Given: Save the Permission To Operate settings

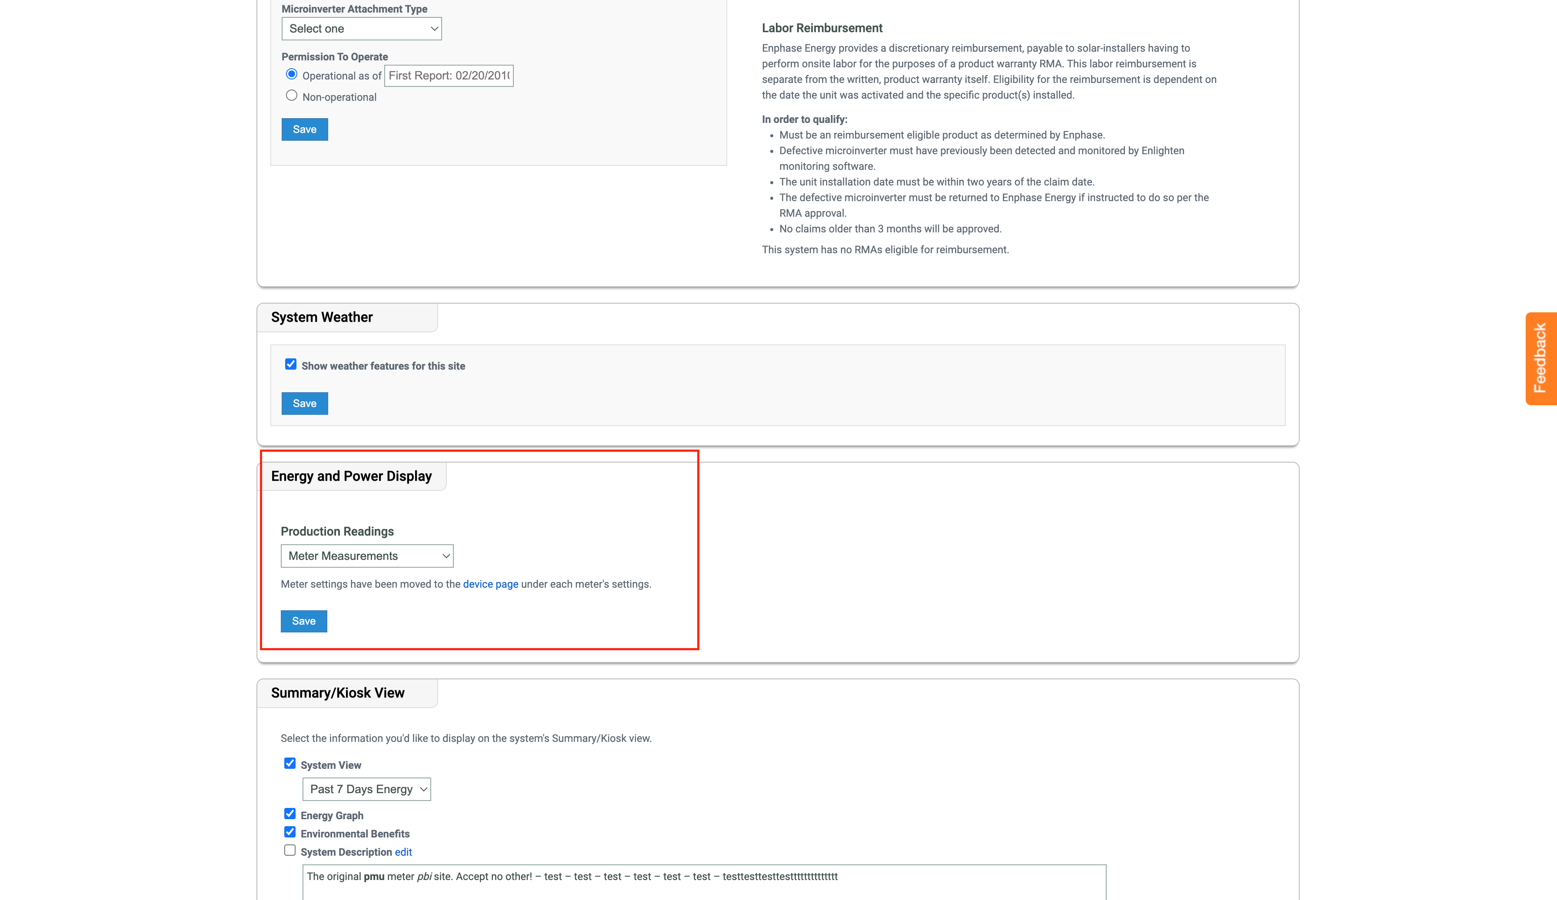Looking at the screenshot, I should (x=304, y=129).
